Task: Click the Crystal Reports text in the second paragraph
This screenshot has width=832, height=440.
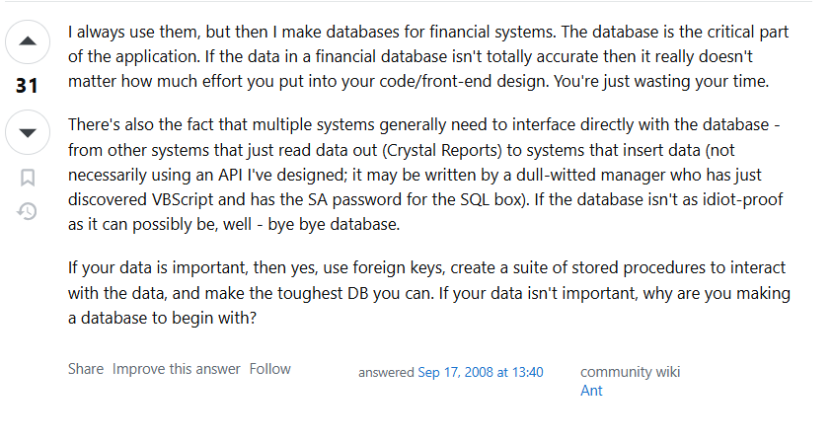Action: coord(442,150)
